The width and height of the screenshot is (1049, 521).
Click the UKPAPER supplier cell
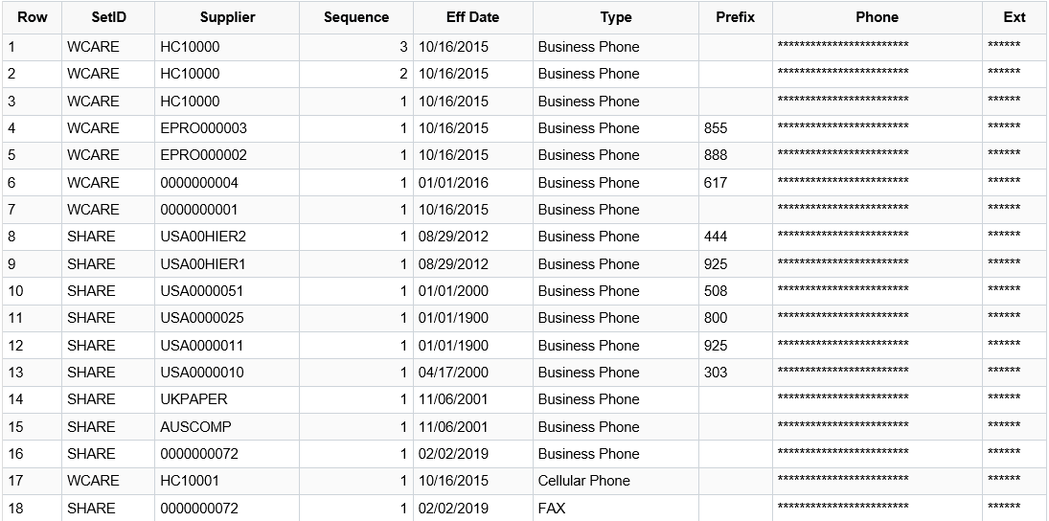click(227, 399)
